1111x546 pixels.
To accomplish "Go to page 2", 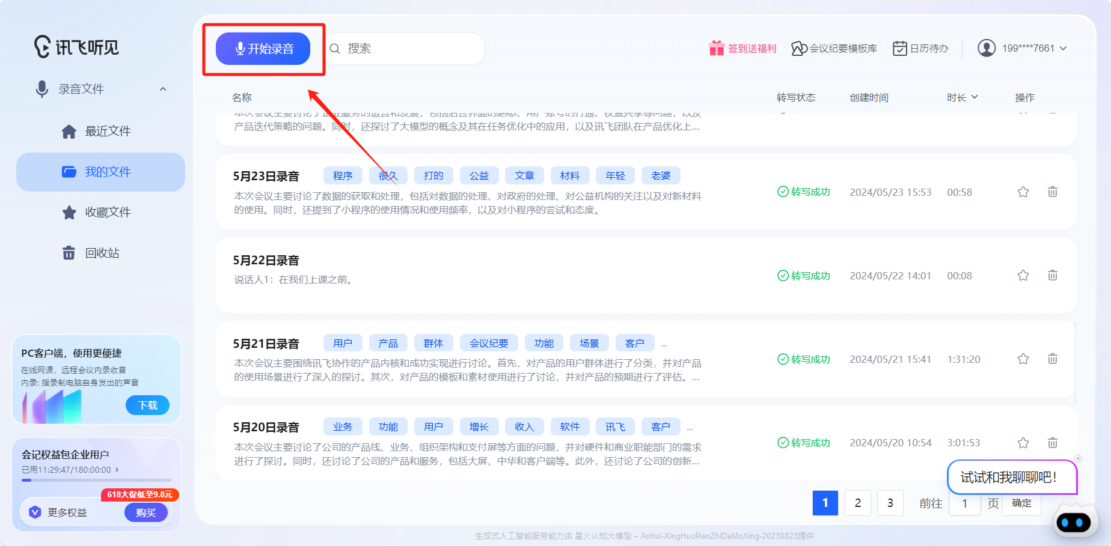I will tap(858, 503).
